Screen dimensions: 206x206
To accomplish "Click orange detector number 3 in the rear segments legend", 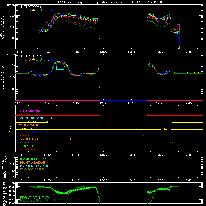I will pyautogui.click(x=30, y=59).
